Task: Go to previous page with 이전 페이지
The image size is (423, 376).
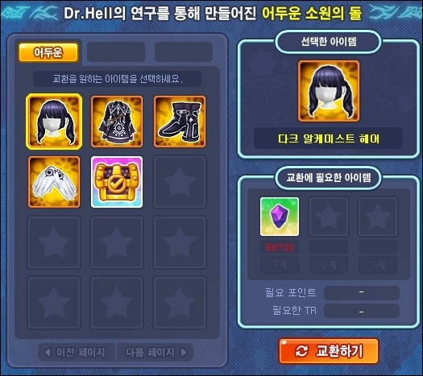Action: [77, 353]
